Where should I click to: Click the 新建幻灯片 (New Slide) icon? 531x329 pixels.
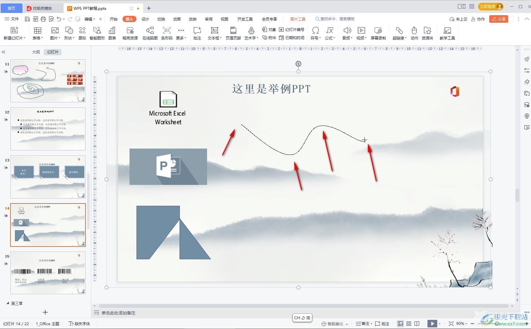tap(14, 30)
